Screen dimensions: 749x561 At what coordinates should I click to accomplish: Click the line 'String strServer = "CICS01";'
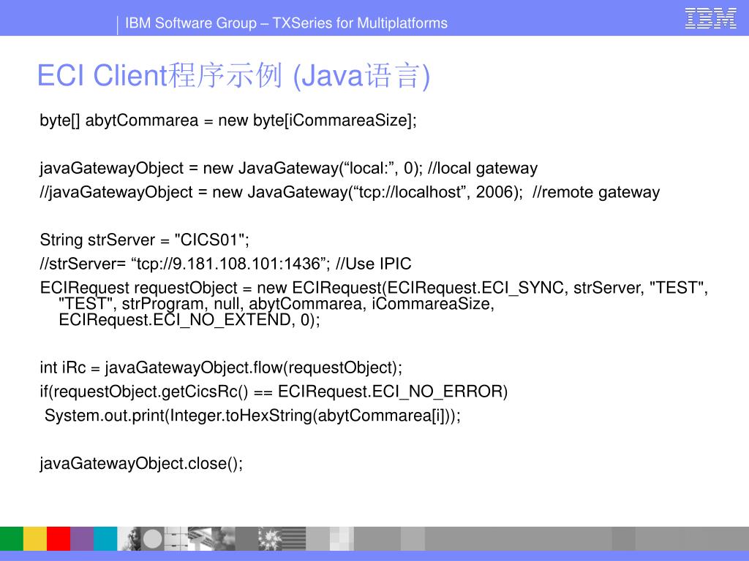(145, 240)
